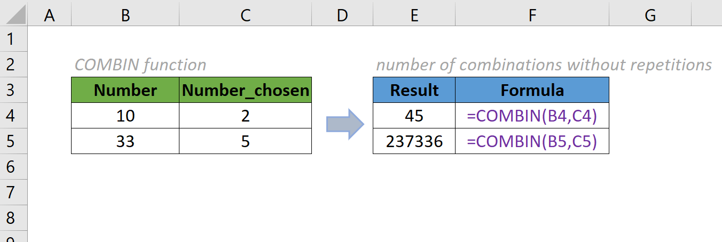Select the cell containing 10
Viewport: 722px width, 242px height.
tap(125, 116)
